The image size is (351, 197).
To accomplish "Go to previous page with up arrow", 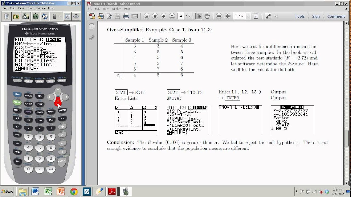I will (x=155, y=16).
